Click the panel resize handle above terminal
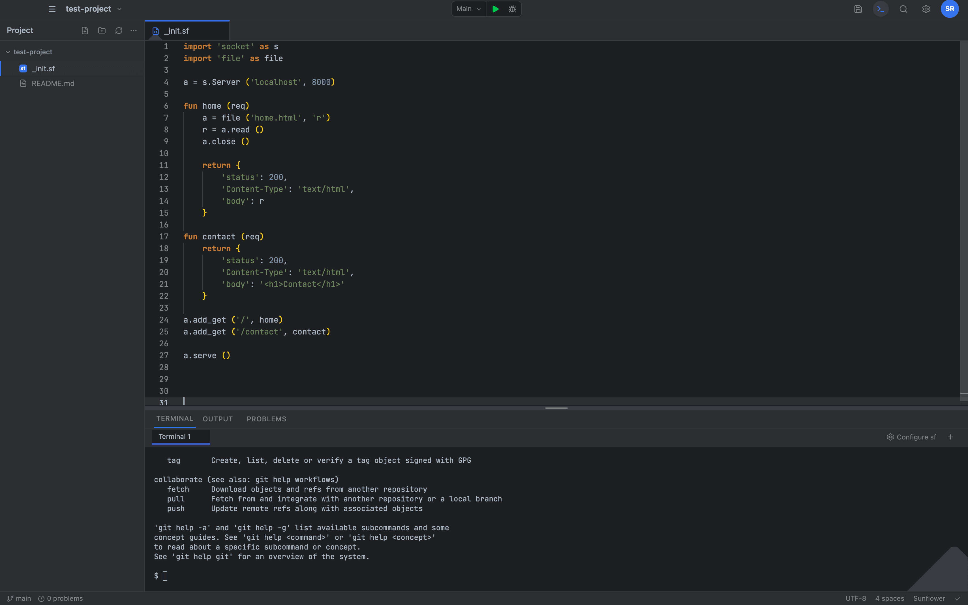The image size is (968, 605). pyautogui.click(x=556, y=408)
